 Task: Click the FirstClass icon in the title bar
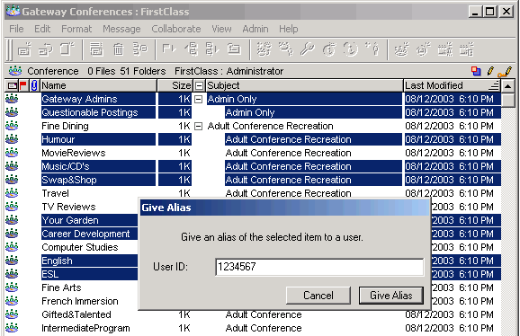click(13, 12)
